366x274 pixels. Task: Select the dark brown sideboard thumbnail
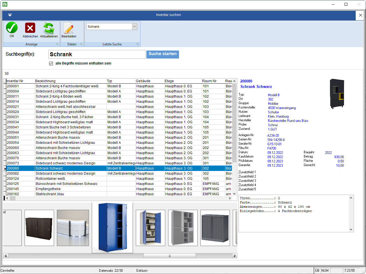click(x=39, y=228)
